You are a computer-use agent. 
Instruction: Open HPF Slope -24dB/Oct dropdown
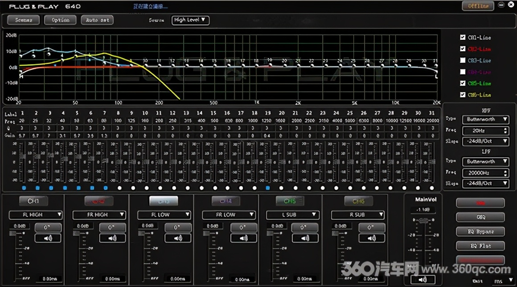[x=485, y=141]
